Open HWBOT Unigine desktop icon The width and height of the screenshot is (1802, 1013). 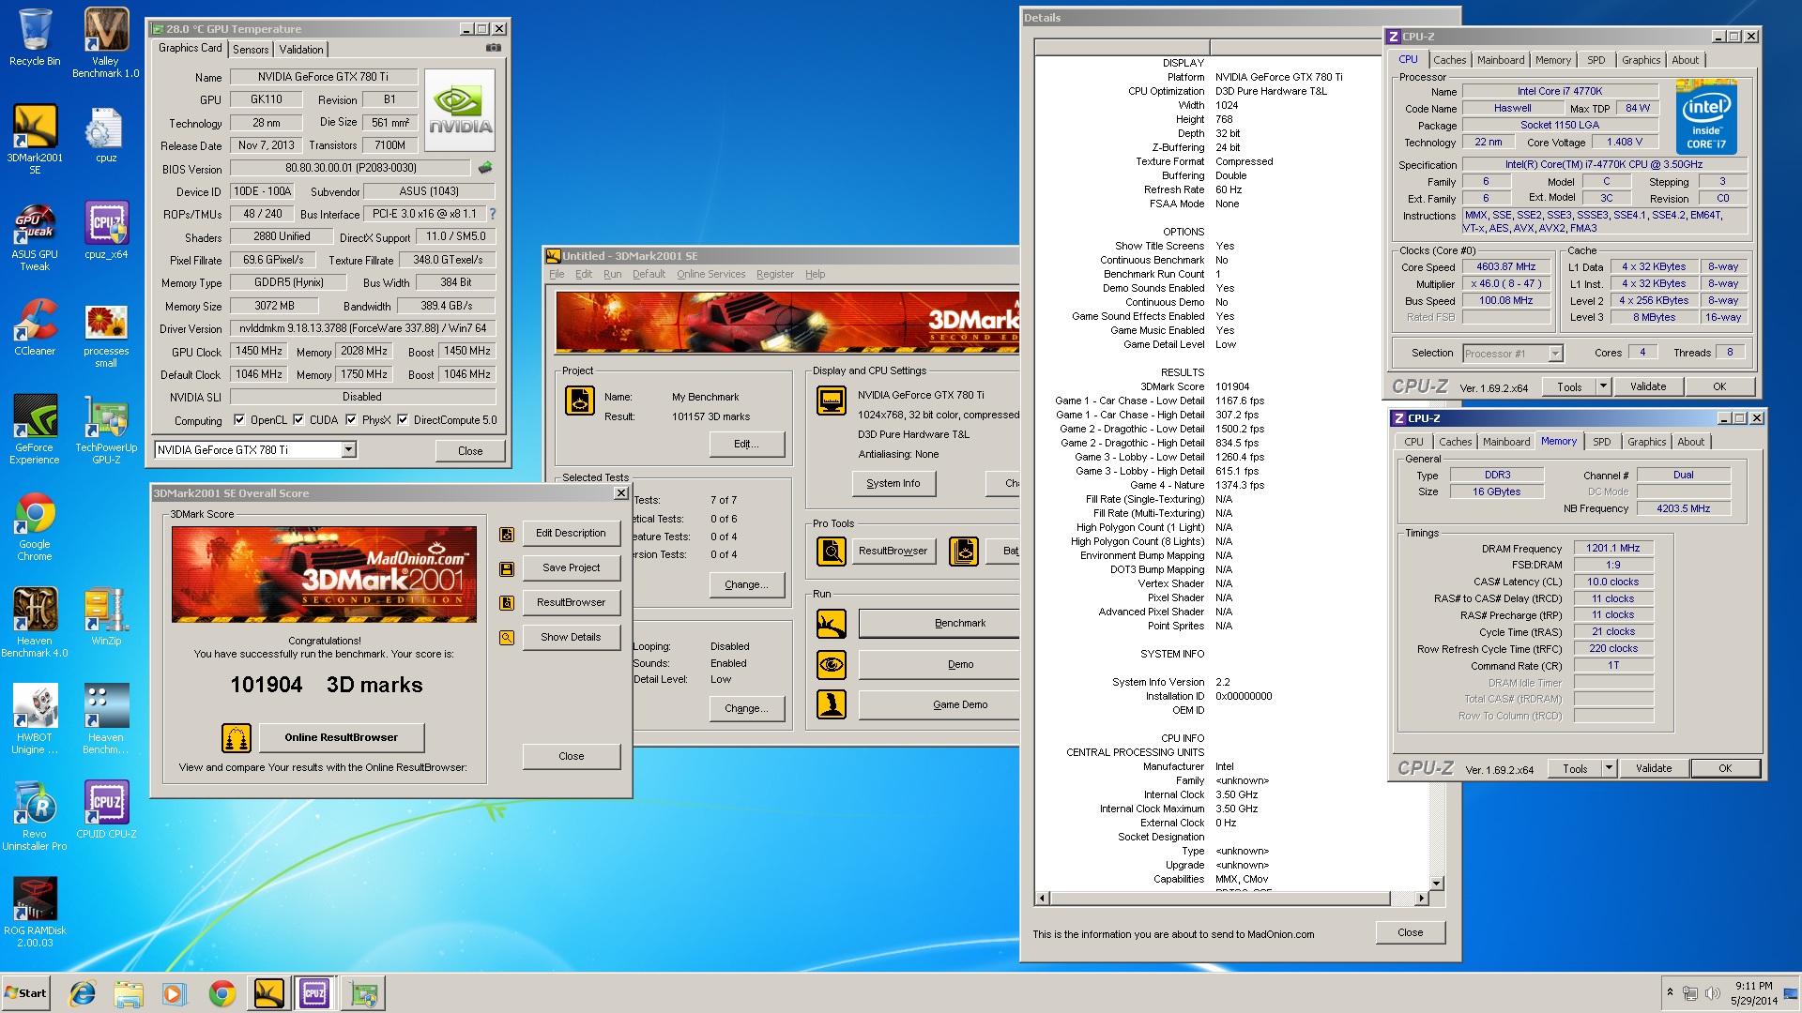[x=35, y=719]
